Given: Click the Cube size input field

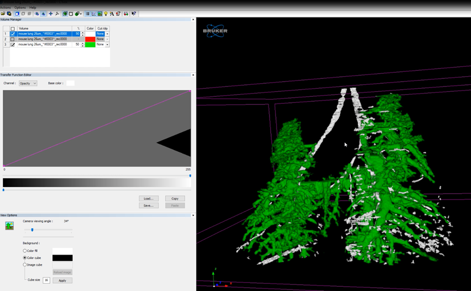Looking at the screenshot, I should tap(46, 280).
